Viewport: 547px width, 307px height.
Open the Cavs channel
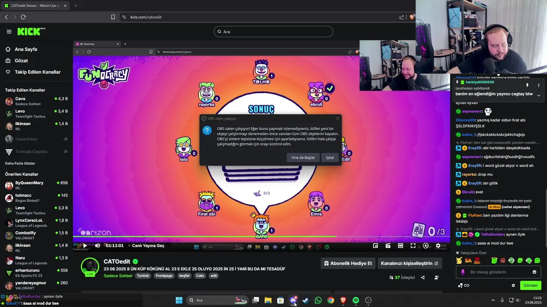(x=36, y=101)
